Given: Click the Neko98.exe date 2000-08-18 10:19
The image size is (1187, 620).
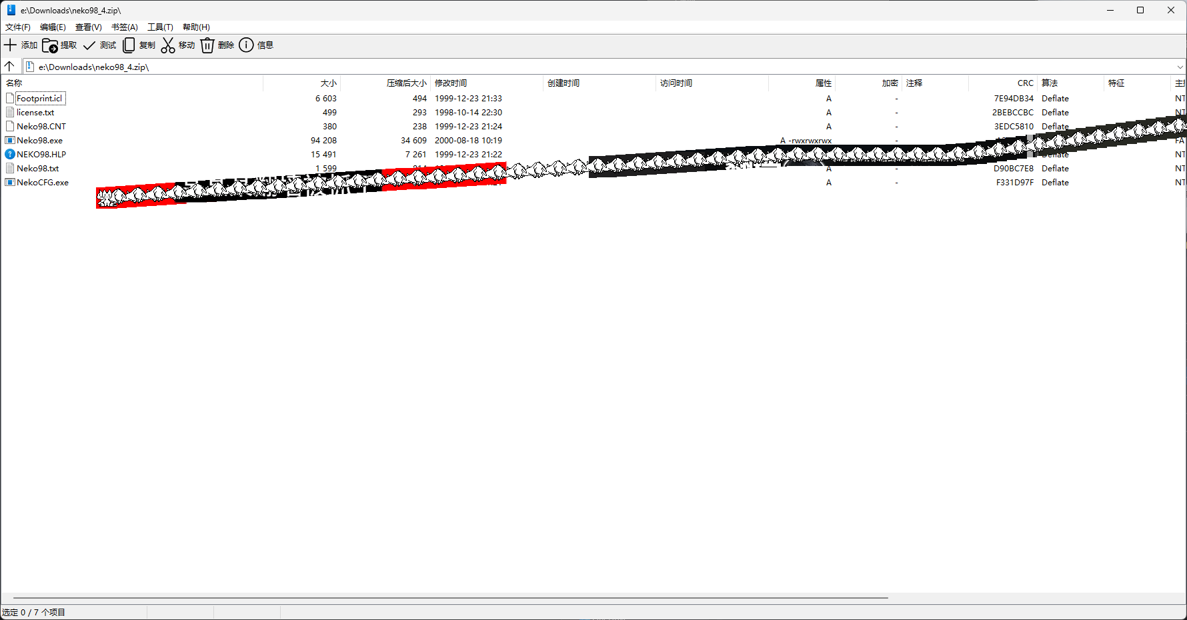Looking at the screenshot, I should pos(468,141).
